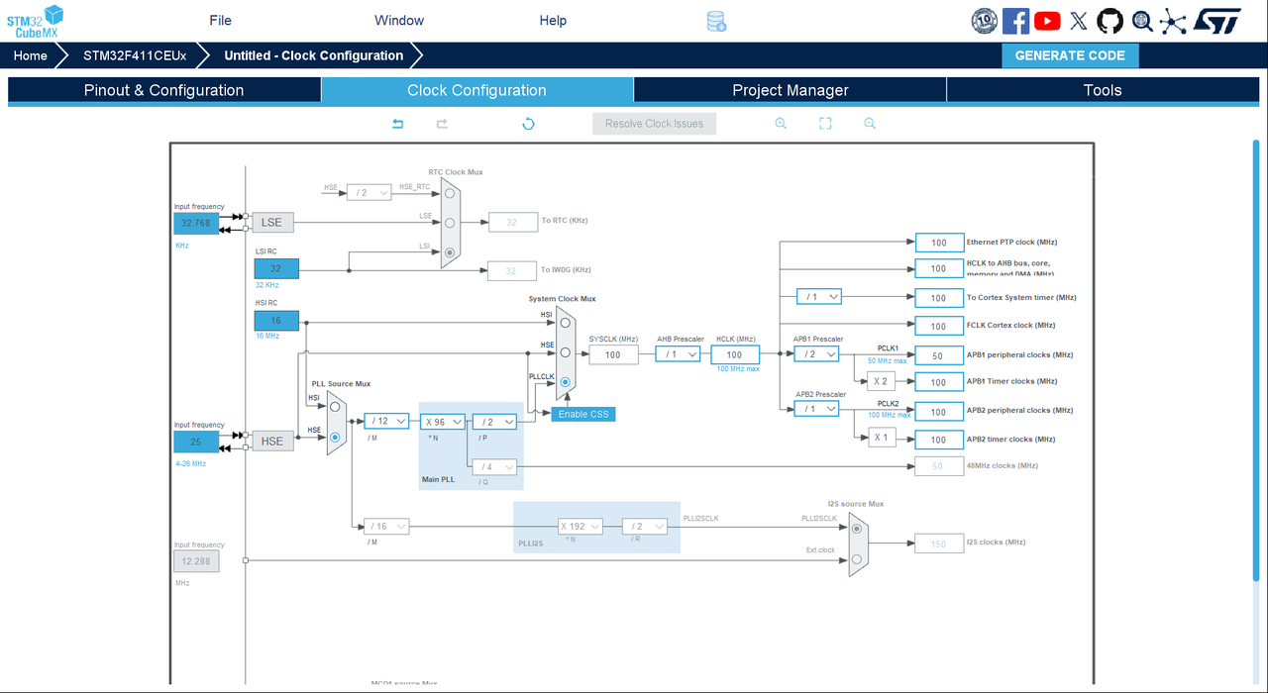Switch to Tools tab
The image size is (1268, 693).
1103,90
